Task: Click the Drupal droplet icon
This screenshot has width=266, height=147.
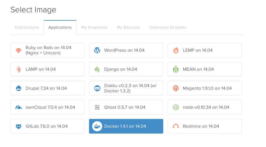Action: coord(18,89)
